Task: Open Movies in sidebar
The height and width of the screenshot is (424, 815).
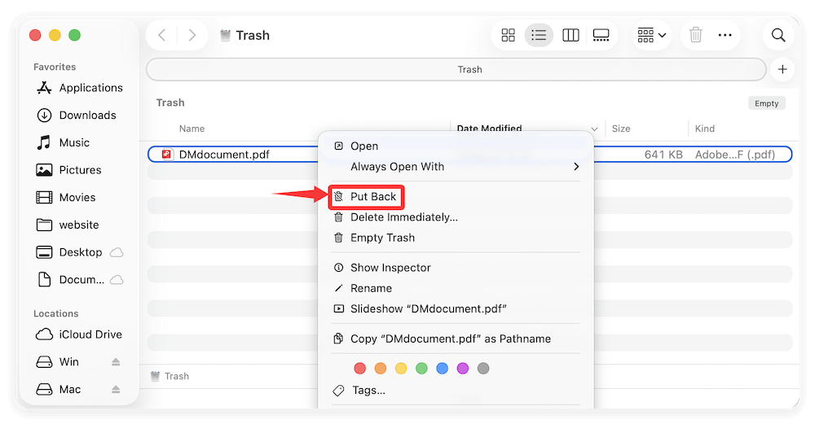Action: [66, 198]
